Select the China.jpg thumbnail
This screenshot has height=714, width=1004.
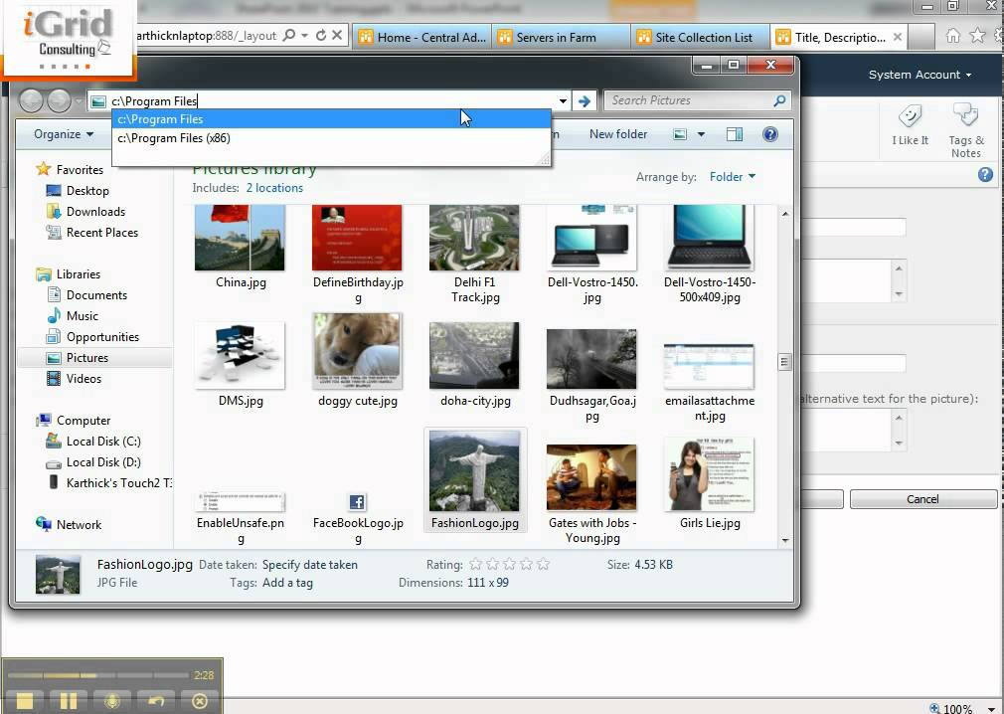point(241,239)
